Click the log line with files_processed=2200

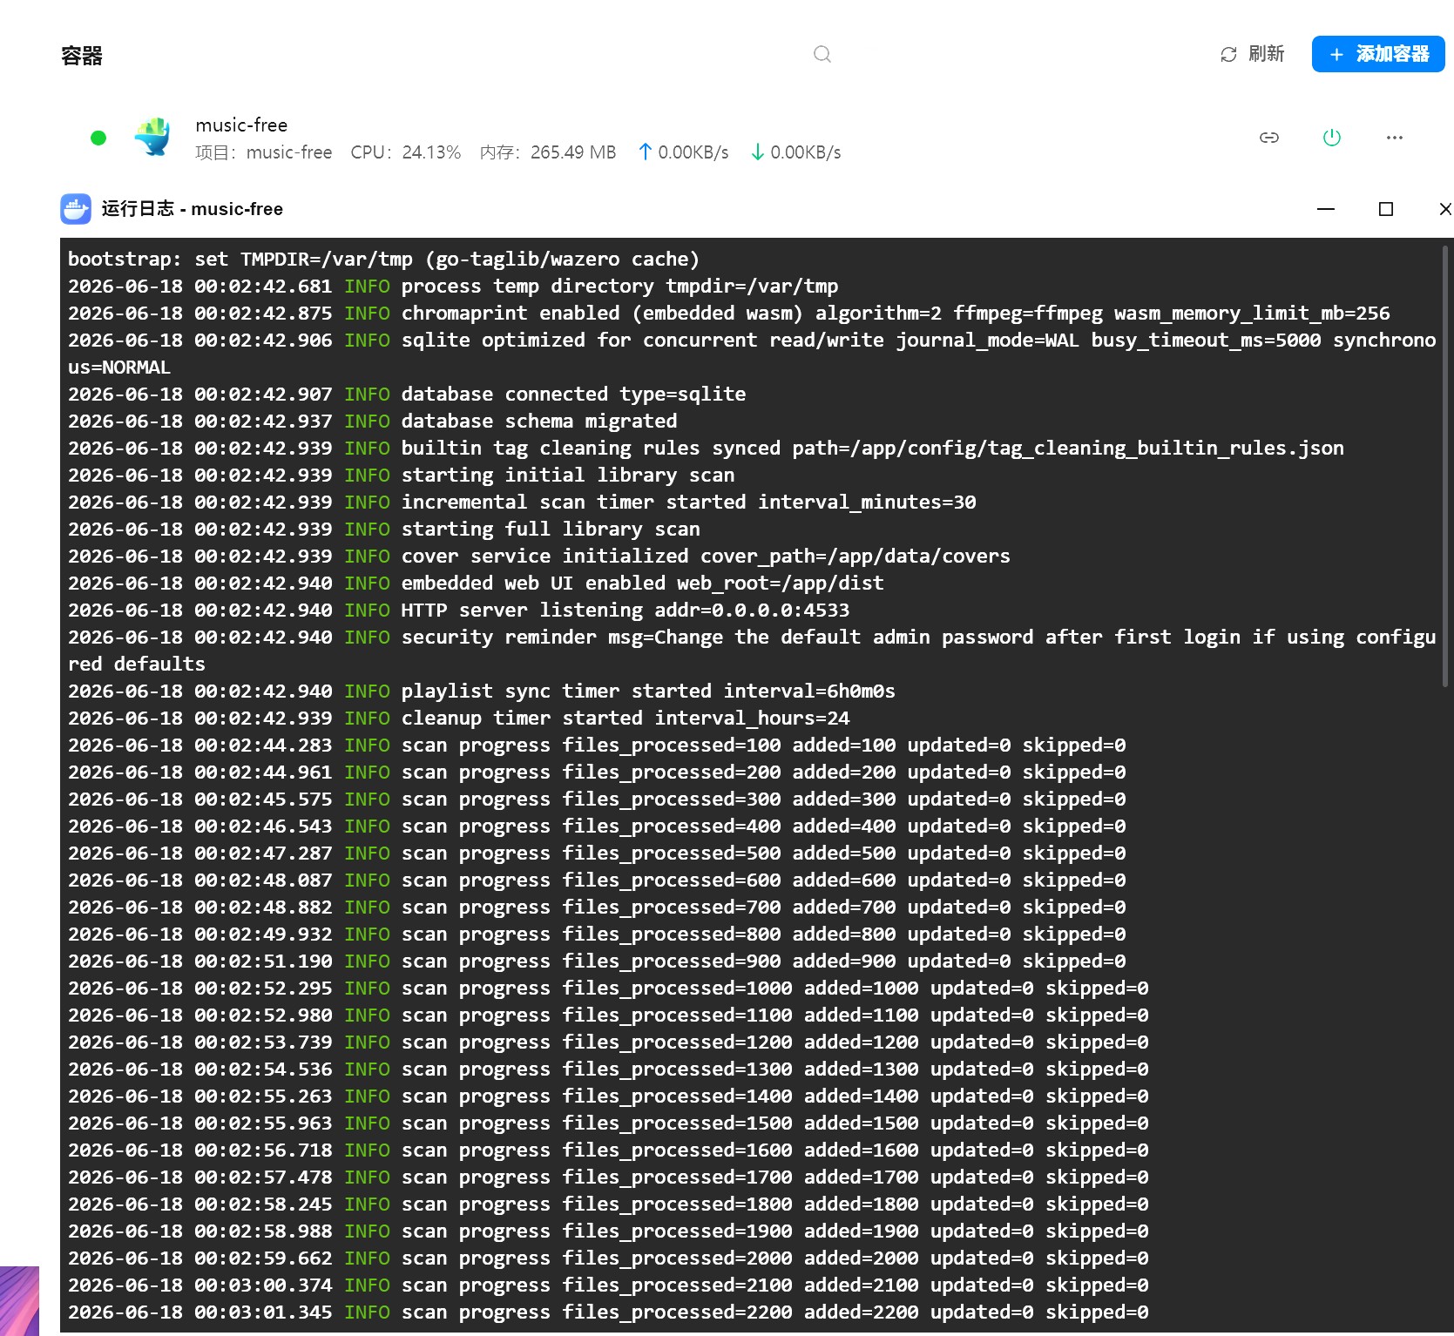(608, 1312)
